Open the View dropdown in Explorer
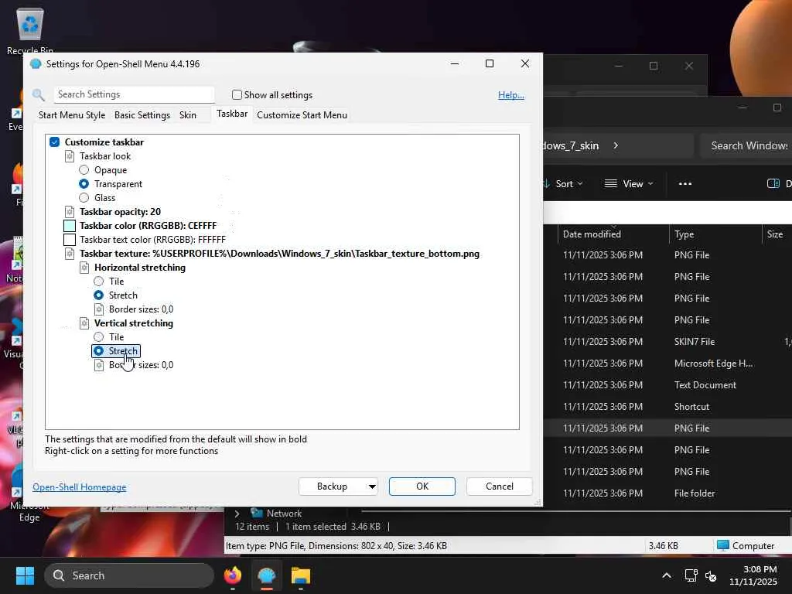 click(629, 184)
